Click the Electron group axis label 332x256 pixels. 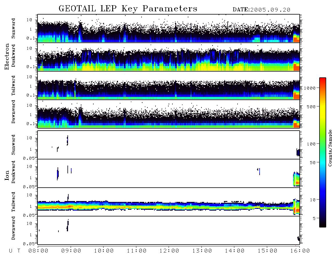[7, 57]
